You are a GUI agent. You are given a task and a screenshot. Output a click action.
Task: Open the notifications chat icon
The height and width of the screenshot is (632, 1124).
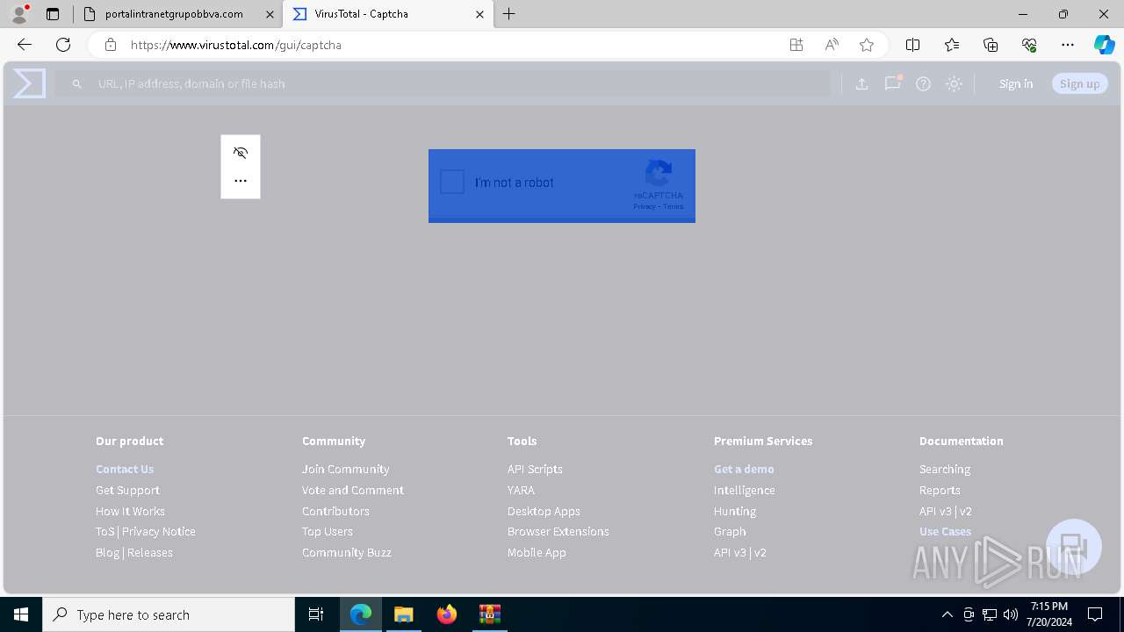893,83
